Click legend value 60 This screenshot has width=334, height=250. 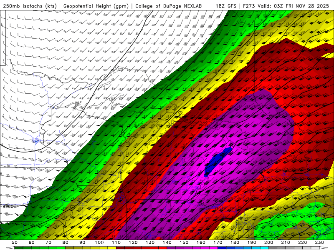(x=31, y=242)
